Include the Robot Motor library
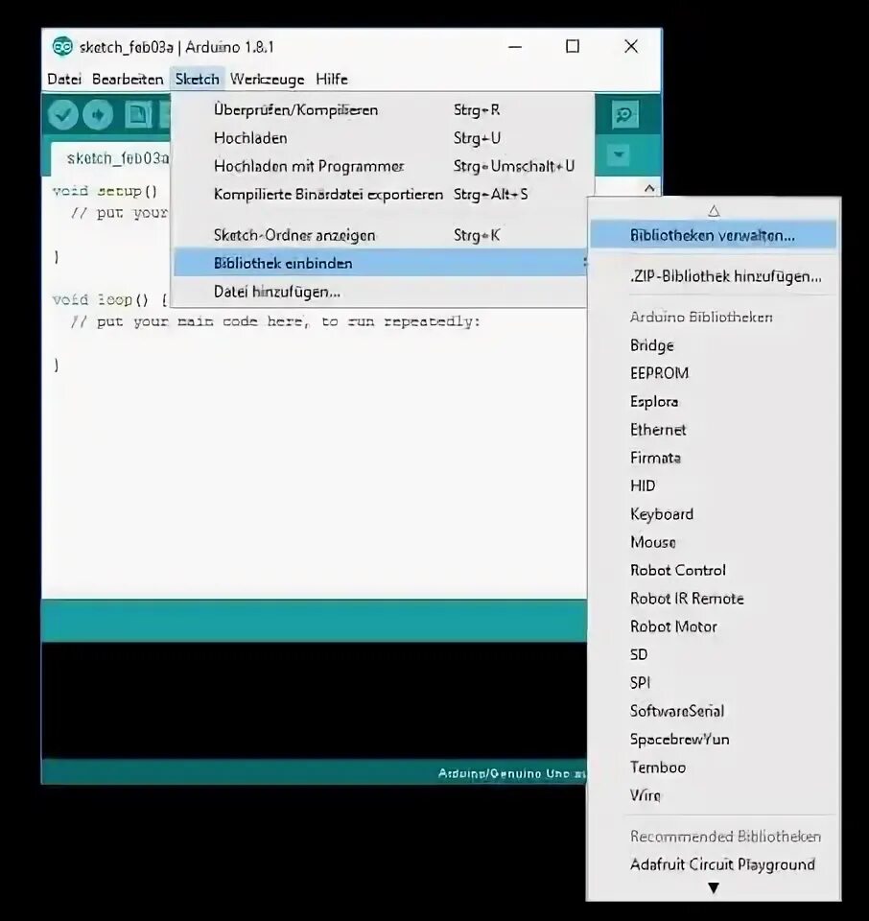This screenshot has height=921, width=869. (713, 626)
